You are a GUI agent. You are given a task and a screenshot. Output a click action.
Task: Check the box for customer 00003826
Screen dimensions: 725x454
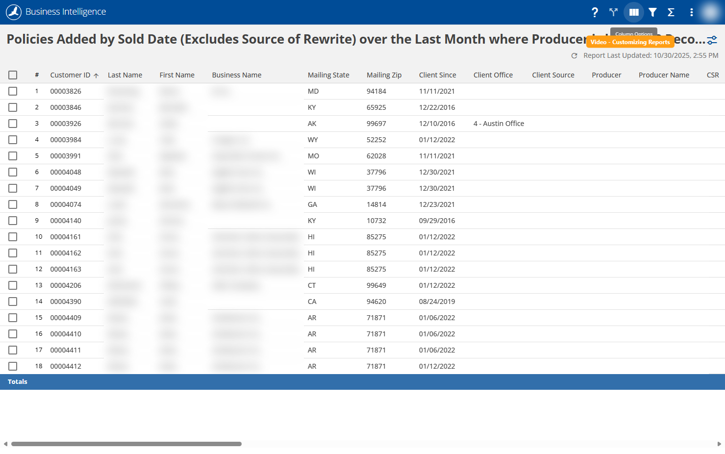(x=13, y=91)
